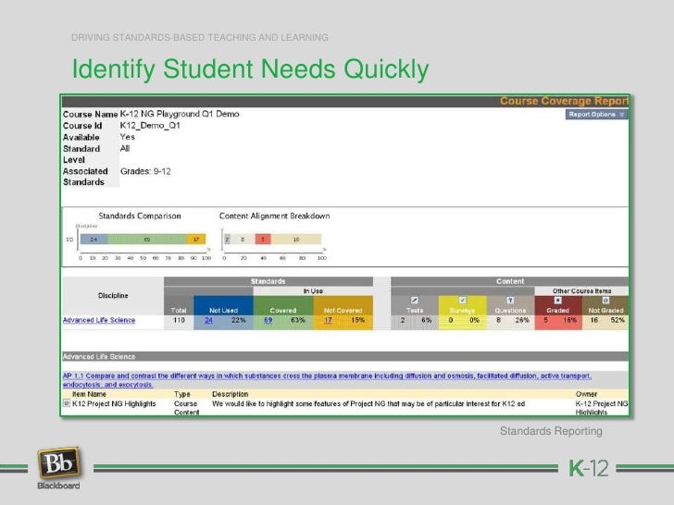Click the Graded percentage 16%
The height and width of the screenshot is (505, 674).
(570, 320)
